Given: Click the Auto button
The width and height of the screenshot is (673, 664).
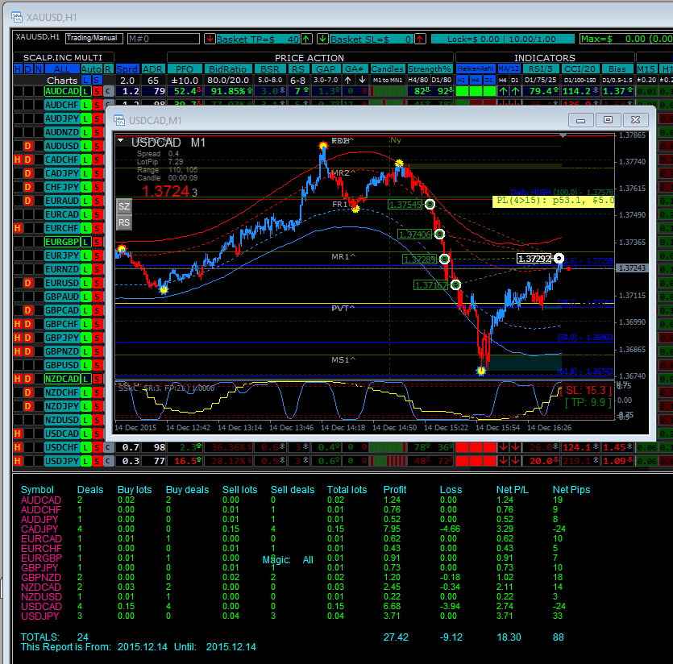Looking at the screenshot, I should [x=91, y=69].
